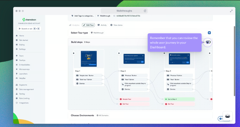
Task: Click Exit Tour under Go to Step 4
Action: (179, 104)
